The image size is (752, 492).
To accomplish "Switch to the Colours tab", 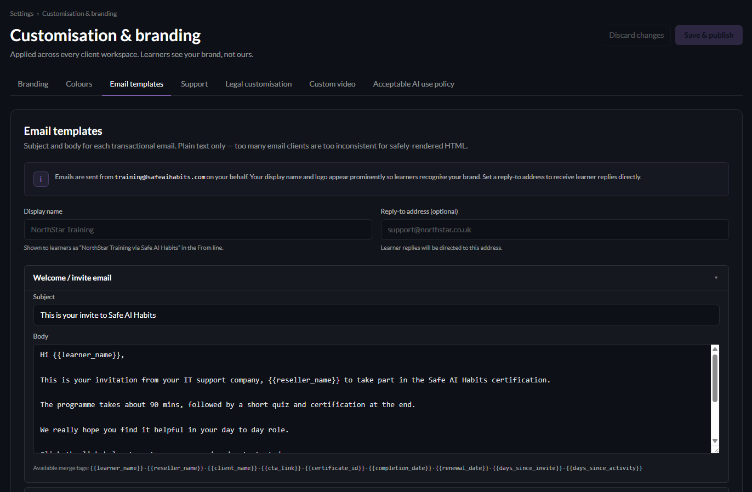I will [x=79, y=84].
